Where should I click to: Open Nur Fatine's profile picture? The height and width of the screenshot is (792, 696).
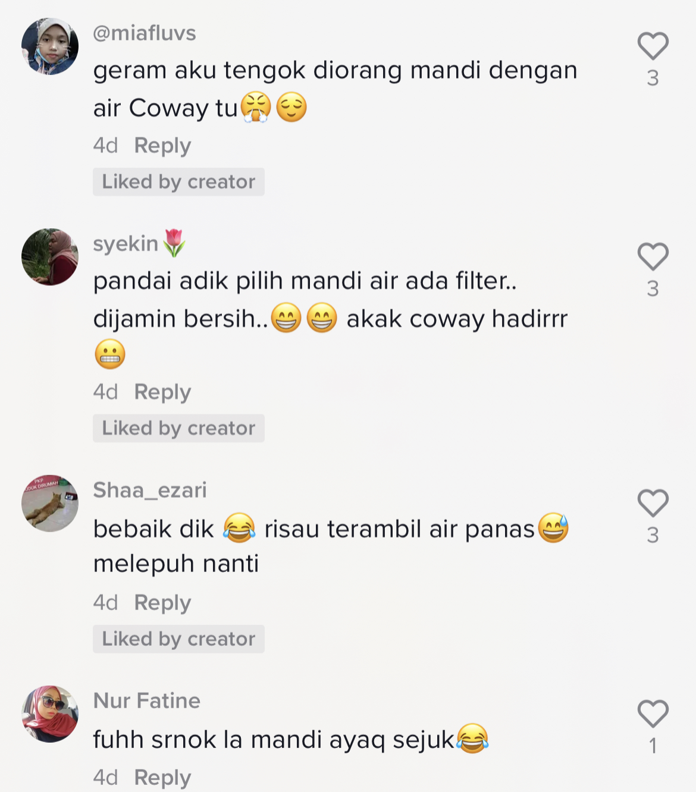50,714
